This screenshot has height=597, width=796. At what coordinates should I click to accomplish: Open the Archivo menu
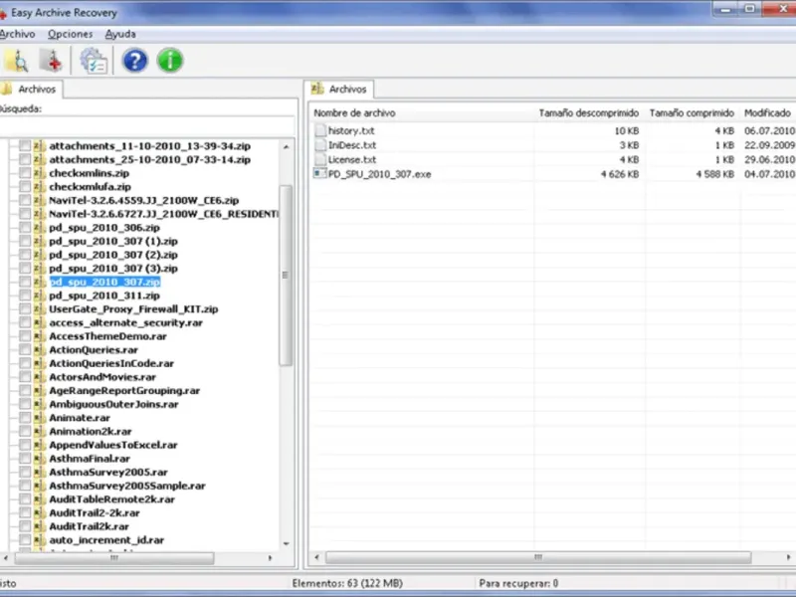(x=17, y=34)
